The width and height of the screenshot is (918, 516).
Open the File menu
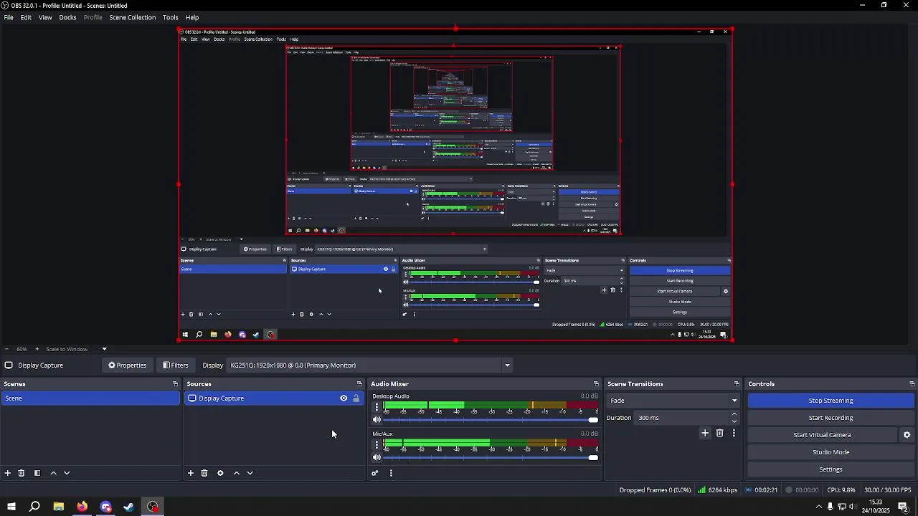pos(9,17)
